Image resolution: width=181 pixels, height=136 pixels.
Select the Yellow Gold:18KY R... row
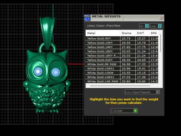tap(122, 56)
